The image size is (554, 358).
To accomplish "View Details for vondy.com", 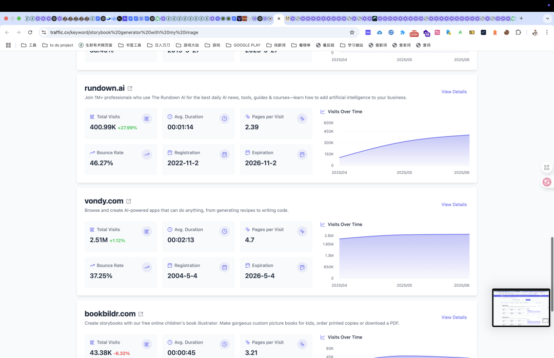I will (x=454, y=205).
